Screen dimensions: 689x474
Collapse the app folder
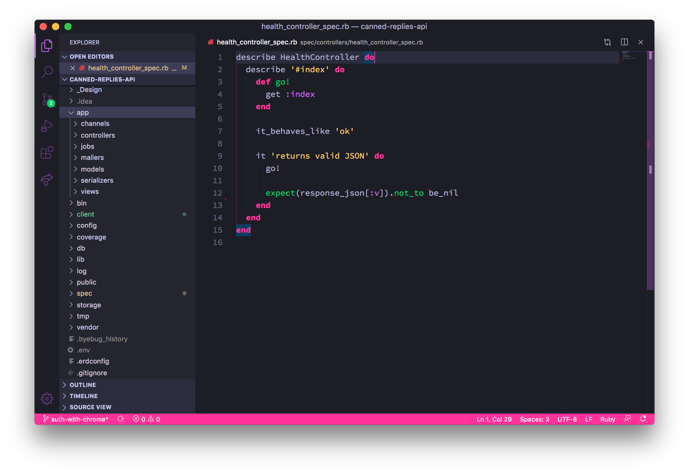(x=82, y=113)
